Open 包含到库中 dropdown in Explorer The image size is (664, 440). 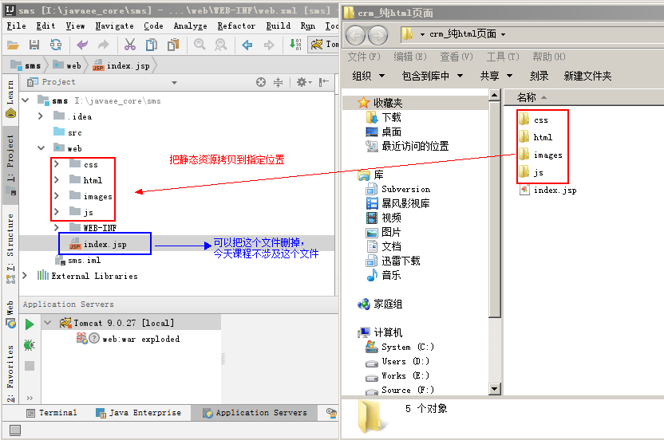click(433, 76)
